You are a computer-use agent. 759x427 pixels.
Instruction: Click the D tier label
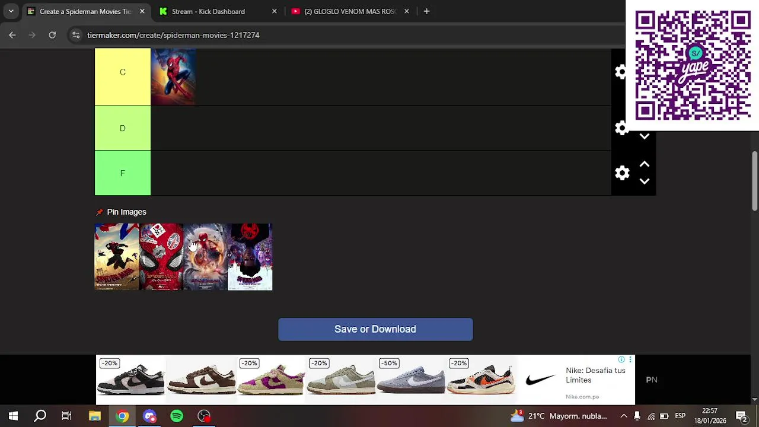click(x=123, y=128)
